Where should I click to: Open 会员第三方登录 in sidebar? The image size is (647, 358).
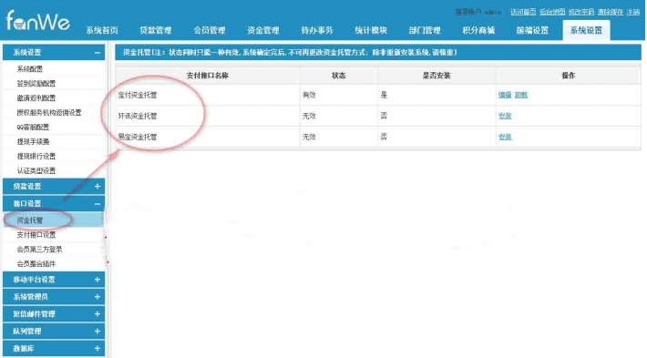click(39, 249)
